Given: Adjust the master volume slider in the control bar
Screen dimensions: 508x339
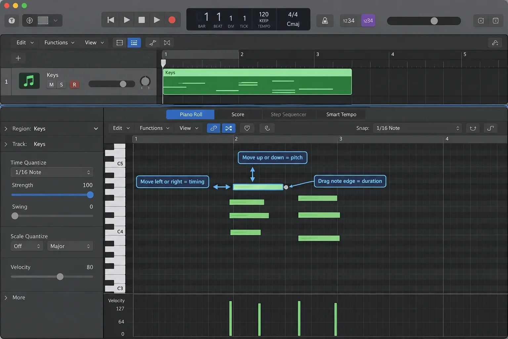Looking at the screenshot, I should click(x=424, y=21).
